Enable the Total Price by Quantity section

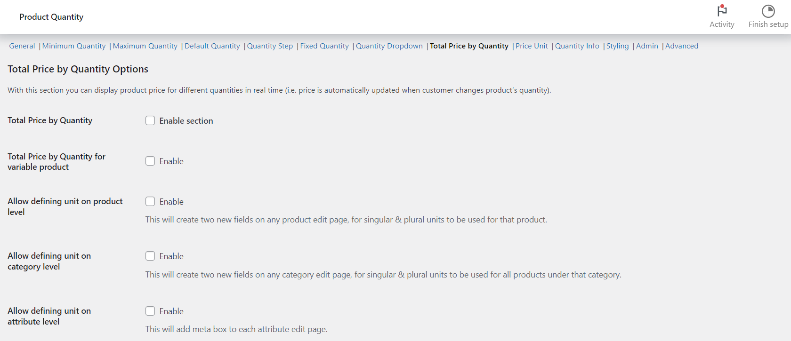coord(150,120)
